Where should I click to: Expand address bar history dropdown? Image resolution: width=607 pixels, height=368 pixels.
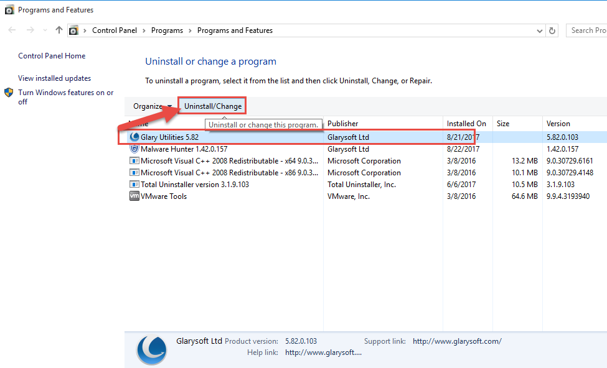tap(539, 31)
